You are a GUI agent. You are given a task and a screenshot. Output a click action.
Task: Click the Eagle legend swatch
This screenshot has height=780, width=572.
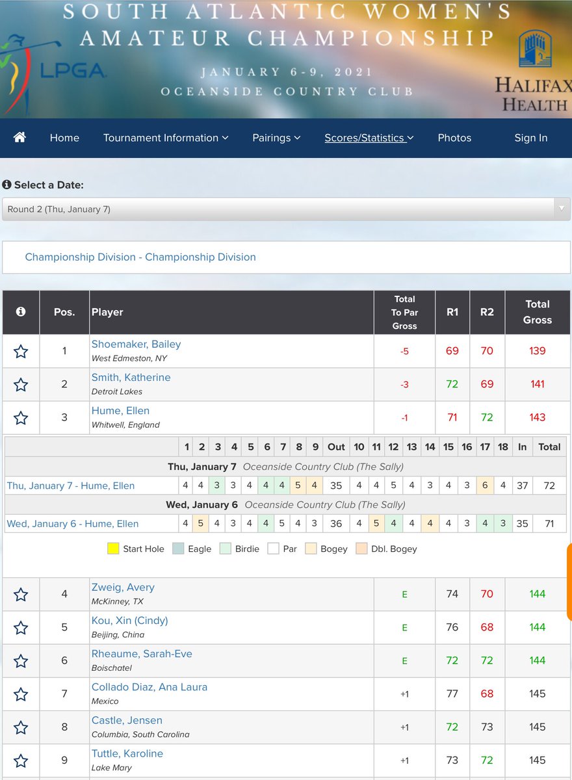point(178,549)
